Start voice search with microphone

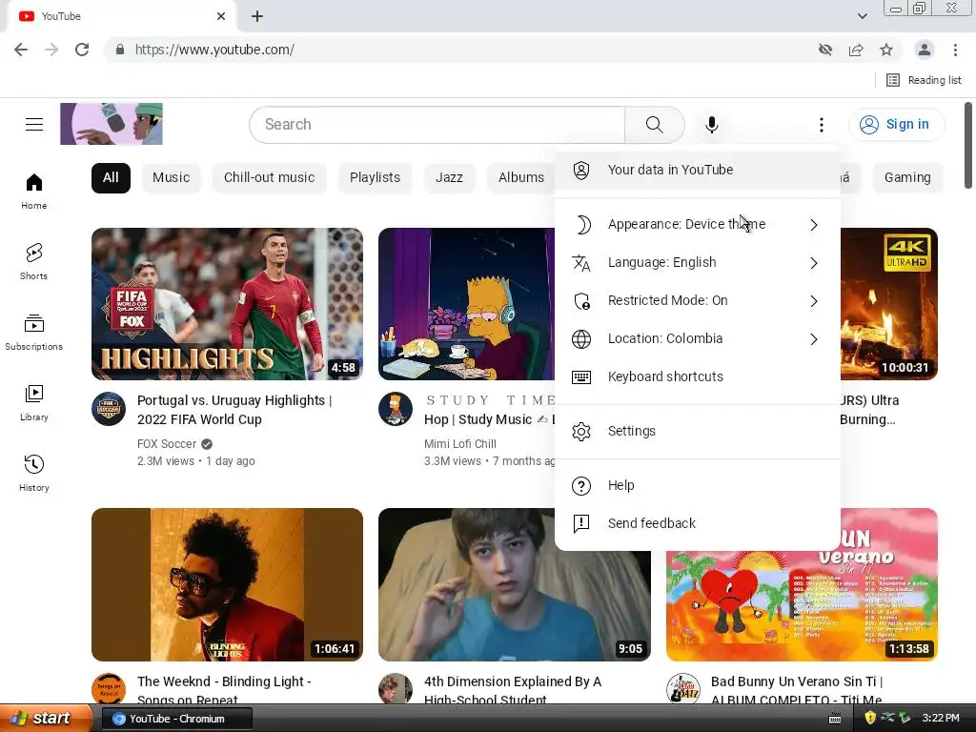711,125
